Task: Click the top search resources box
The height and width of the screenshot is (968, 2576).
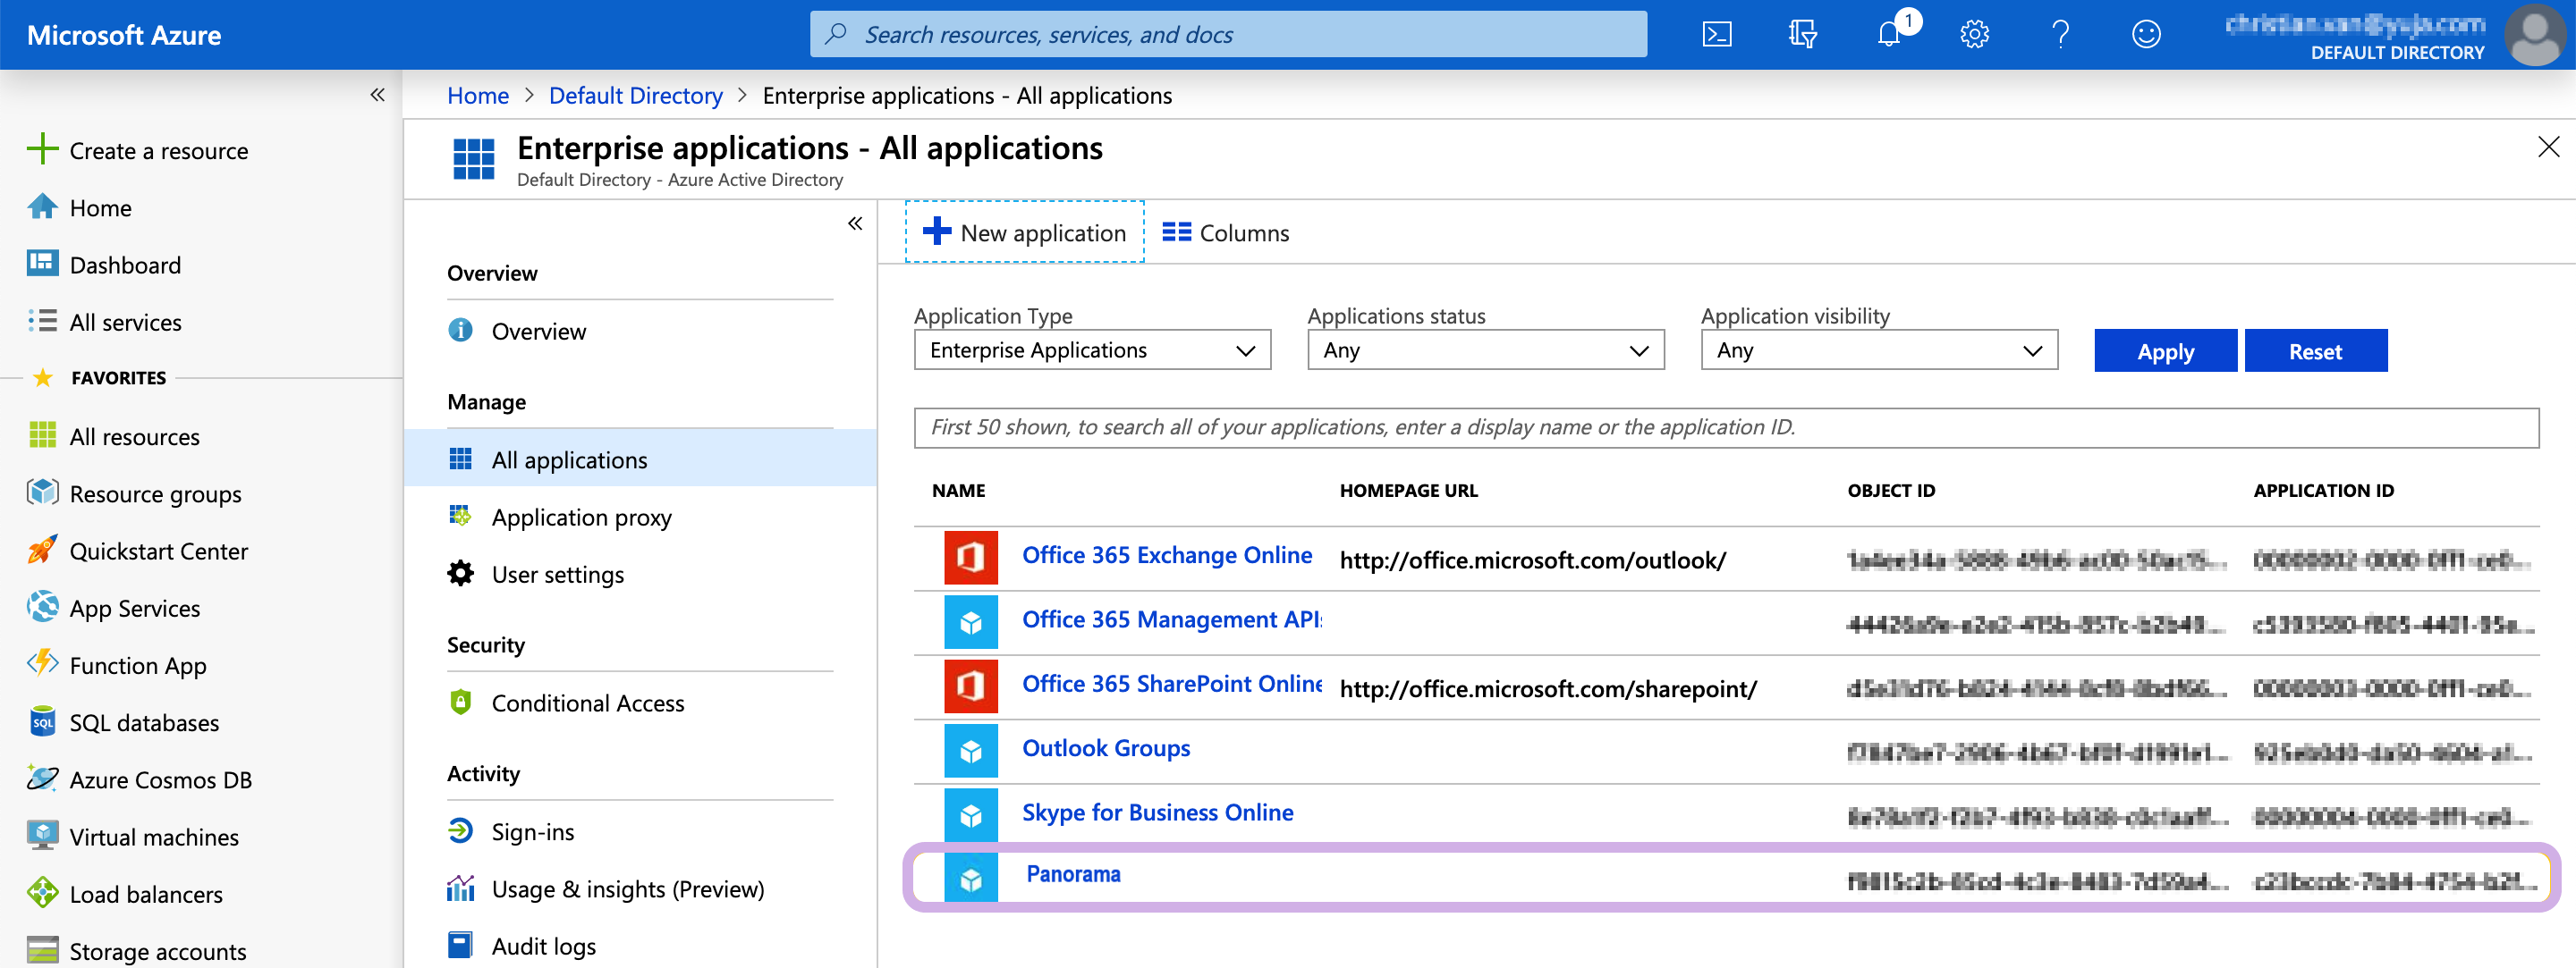Action: tap(1228, 34)
